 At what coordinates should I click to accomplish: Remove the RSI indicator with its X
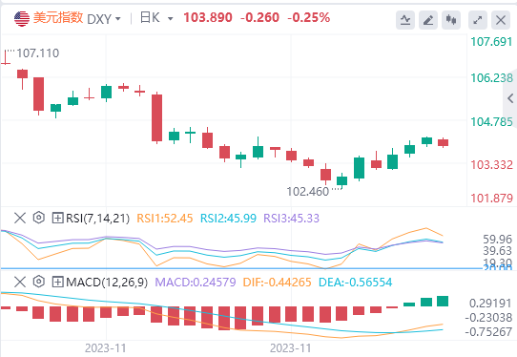(20, 218)
